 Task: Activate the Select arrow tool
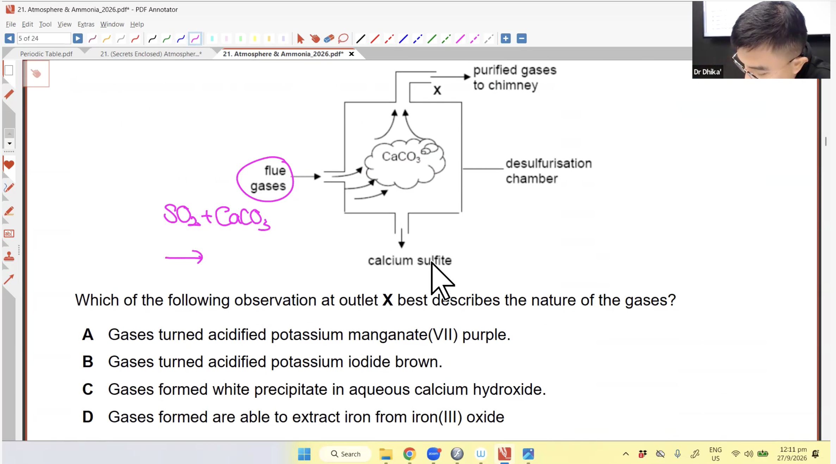tap(300, 39)
